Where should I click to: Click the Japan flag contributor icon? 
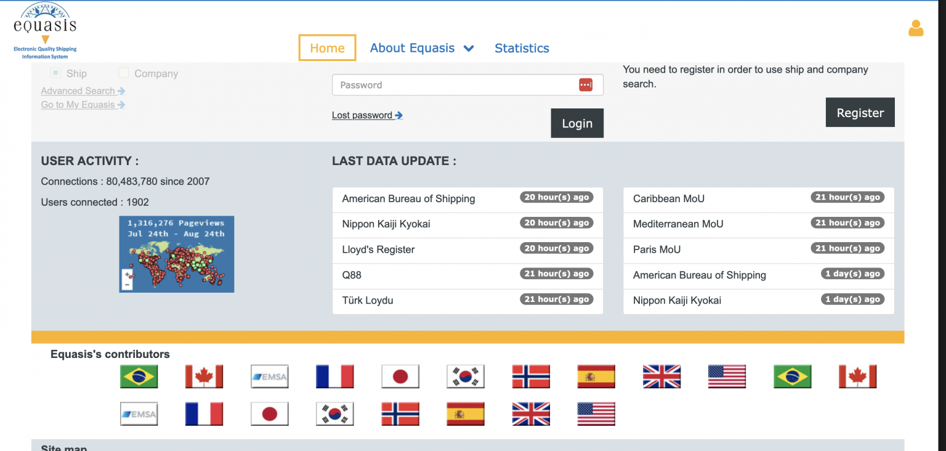point(400,376)
